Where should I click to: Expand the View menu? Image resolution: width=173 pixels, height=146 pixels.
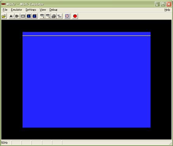43,10
